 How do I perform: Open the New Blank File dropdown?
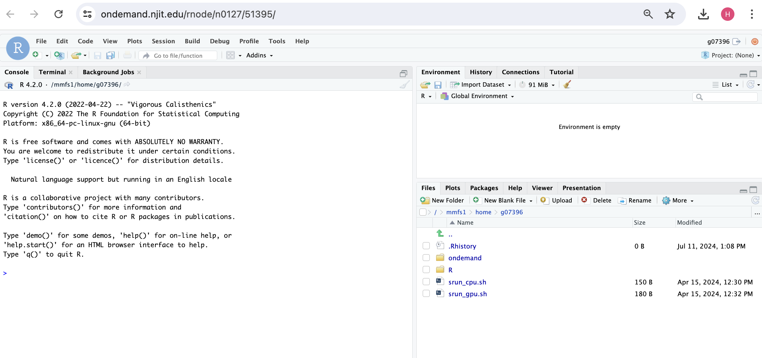531,201
